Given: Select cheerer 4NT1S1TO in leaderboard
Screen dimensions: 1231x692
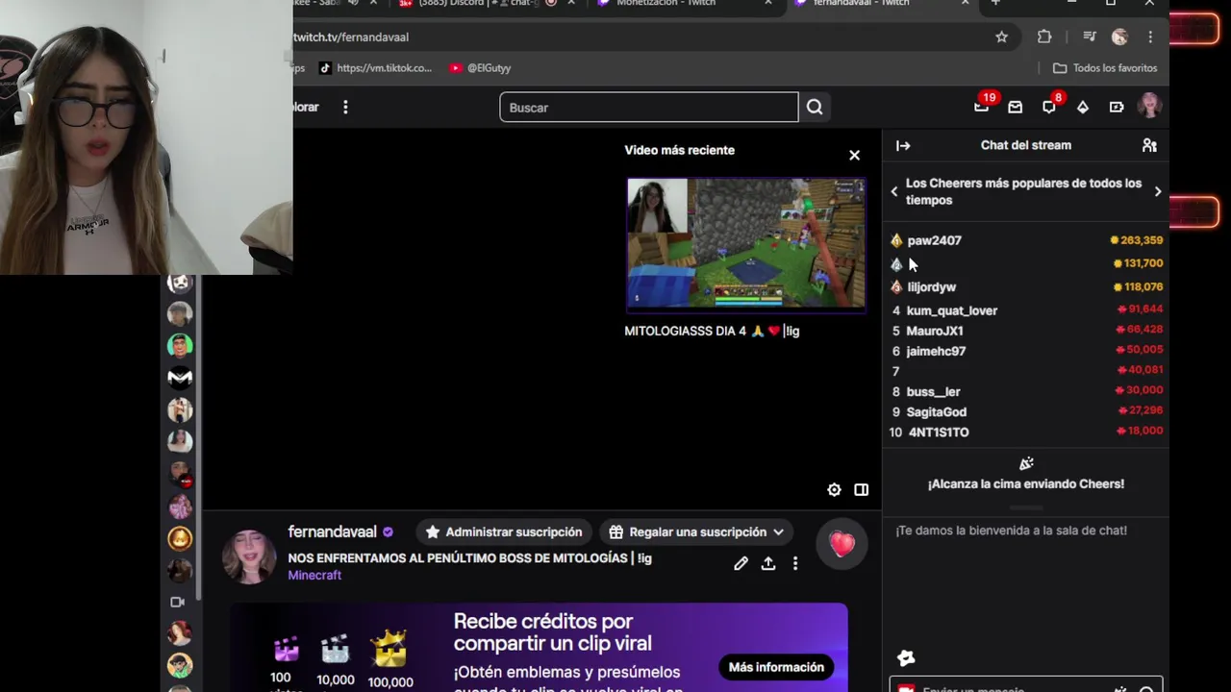Looking at the screenshot, I should tap(939, 432).
